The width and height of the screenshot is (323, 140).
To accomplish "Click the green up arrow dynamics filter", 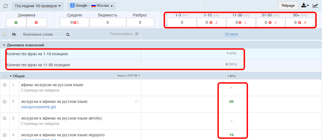I will 16,23.
